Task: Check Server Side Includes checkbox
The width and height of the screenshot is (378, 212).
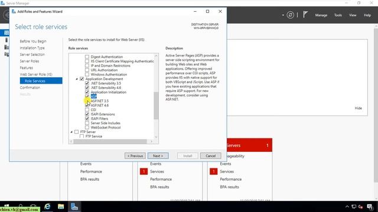Action: click(87, 123)
